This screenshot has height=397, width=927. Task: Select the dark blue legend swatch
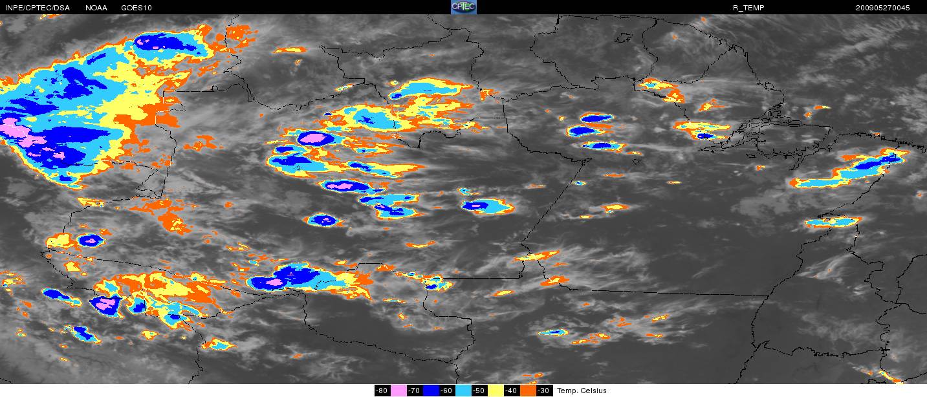click(431, 391)
